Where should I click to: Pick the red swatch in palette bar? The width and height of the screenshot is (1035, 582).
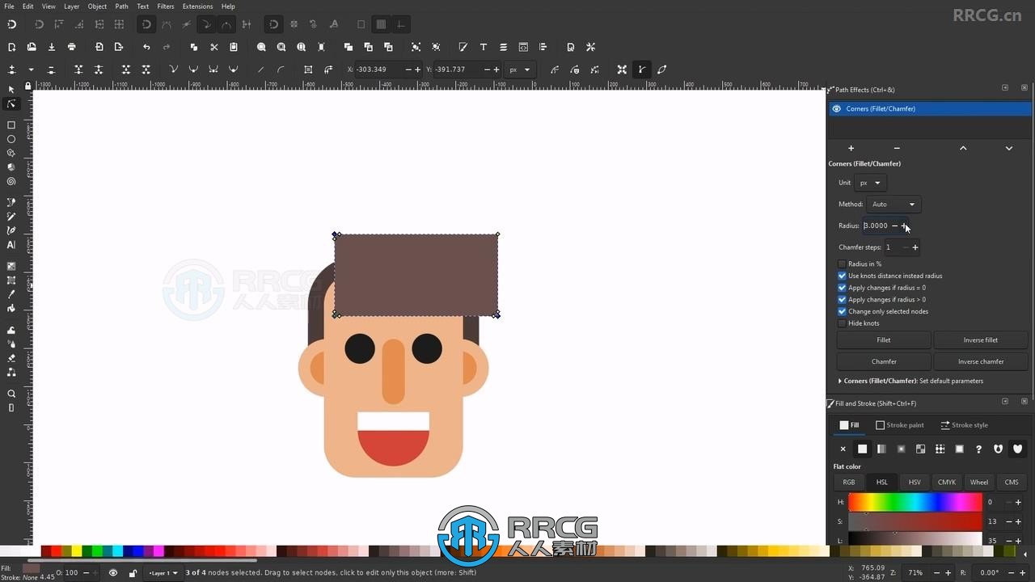pos(57,551)
